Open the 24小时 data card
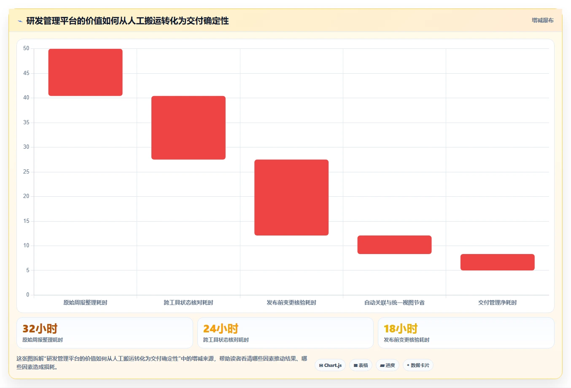The height and width of the screenshot is (388, 571). pos(285,333)
